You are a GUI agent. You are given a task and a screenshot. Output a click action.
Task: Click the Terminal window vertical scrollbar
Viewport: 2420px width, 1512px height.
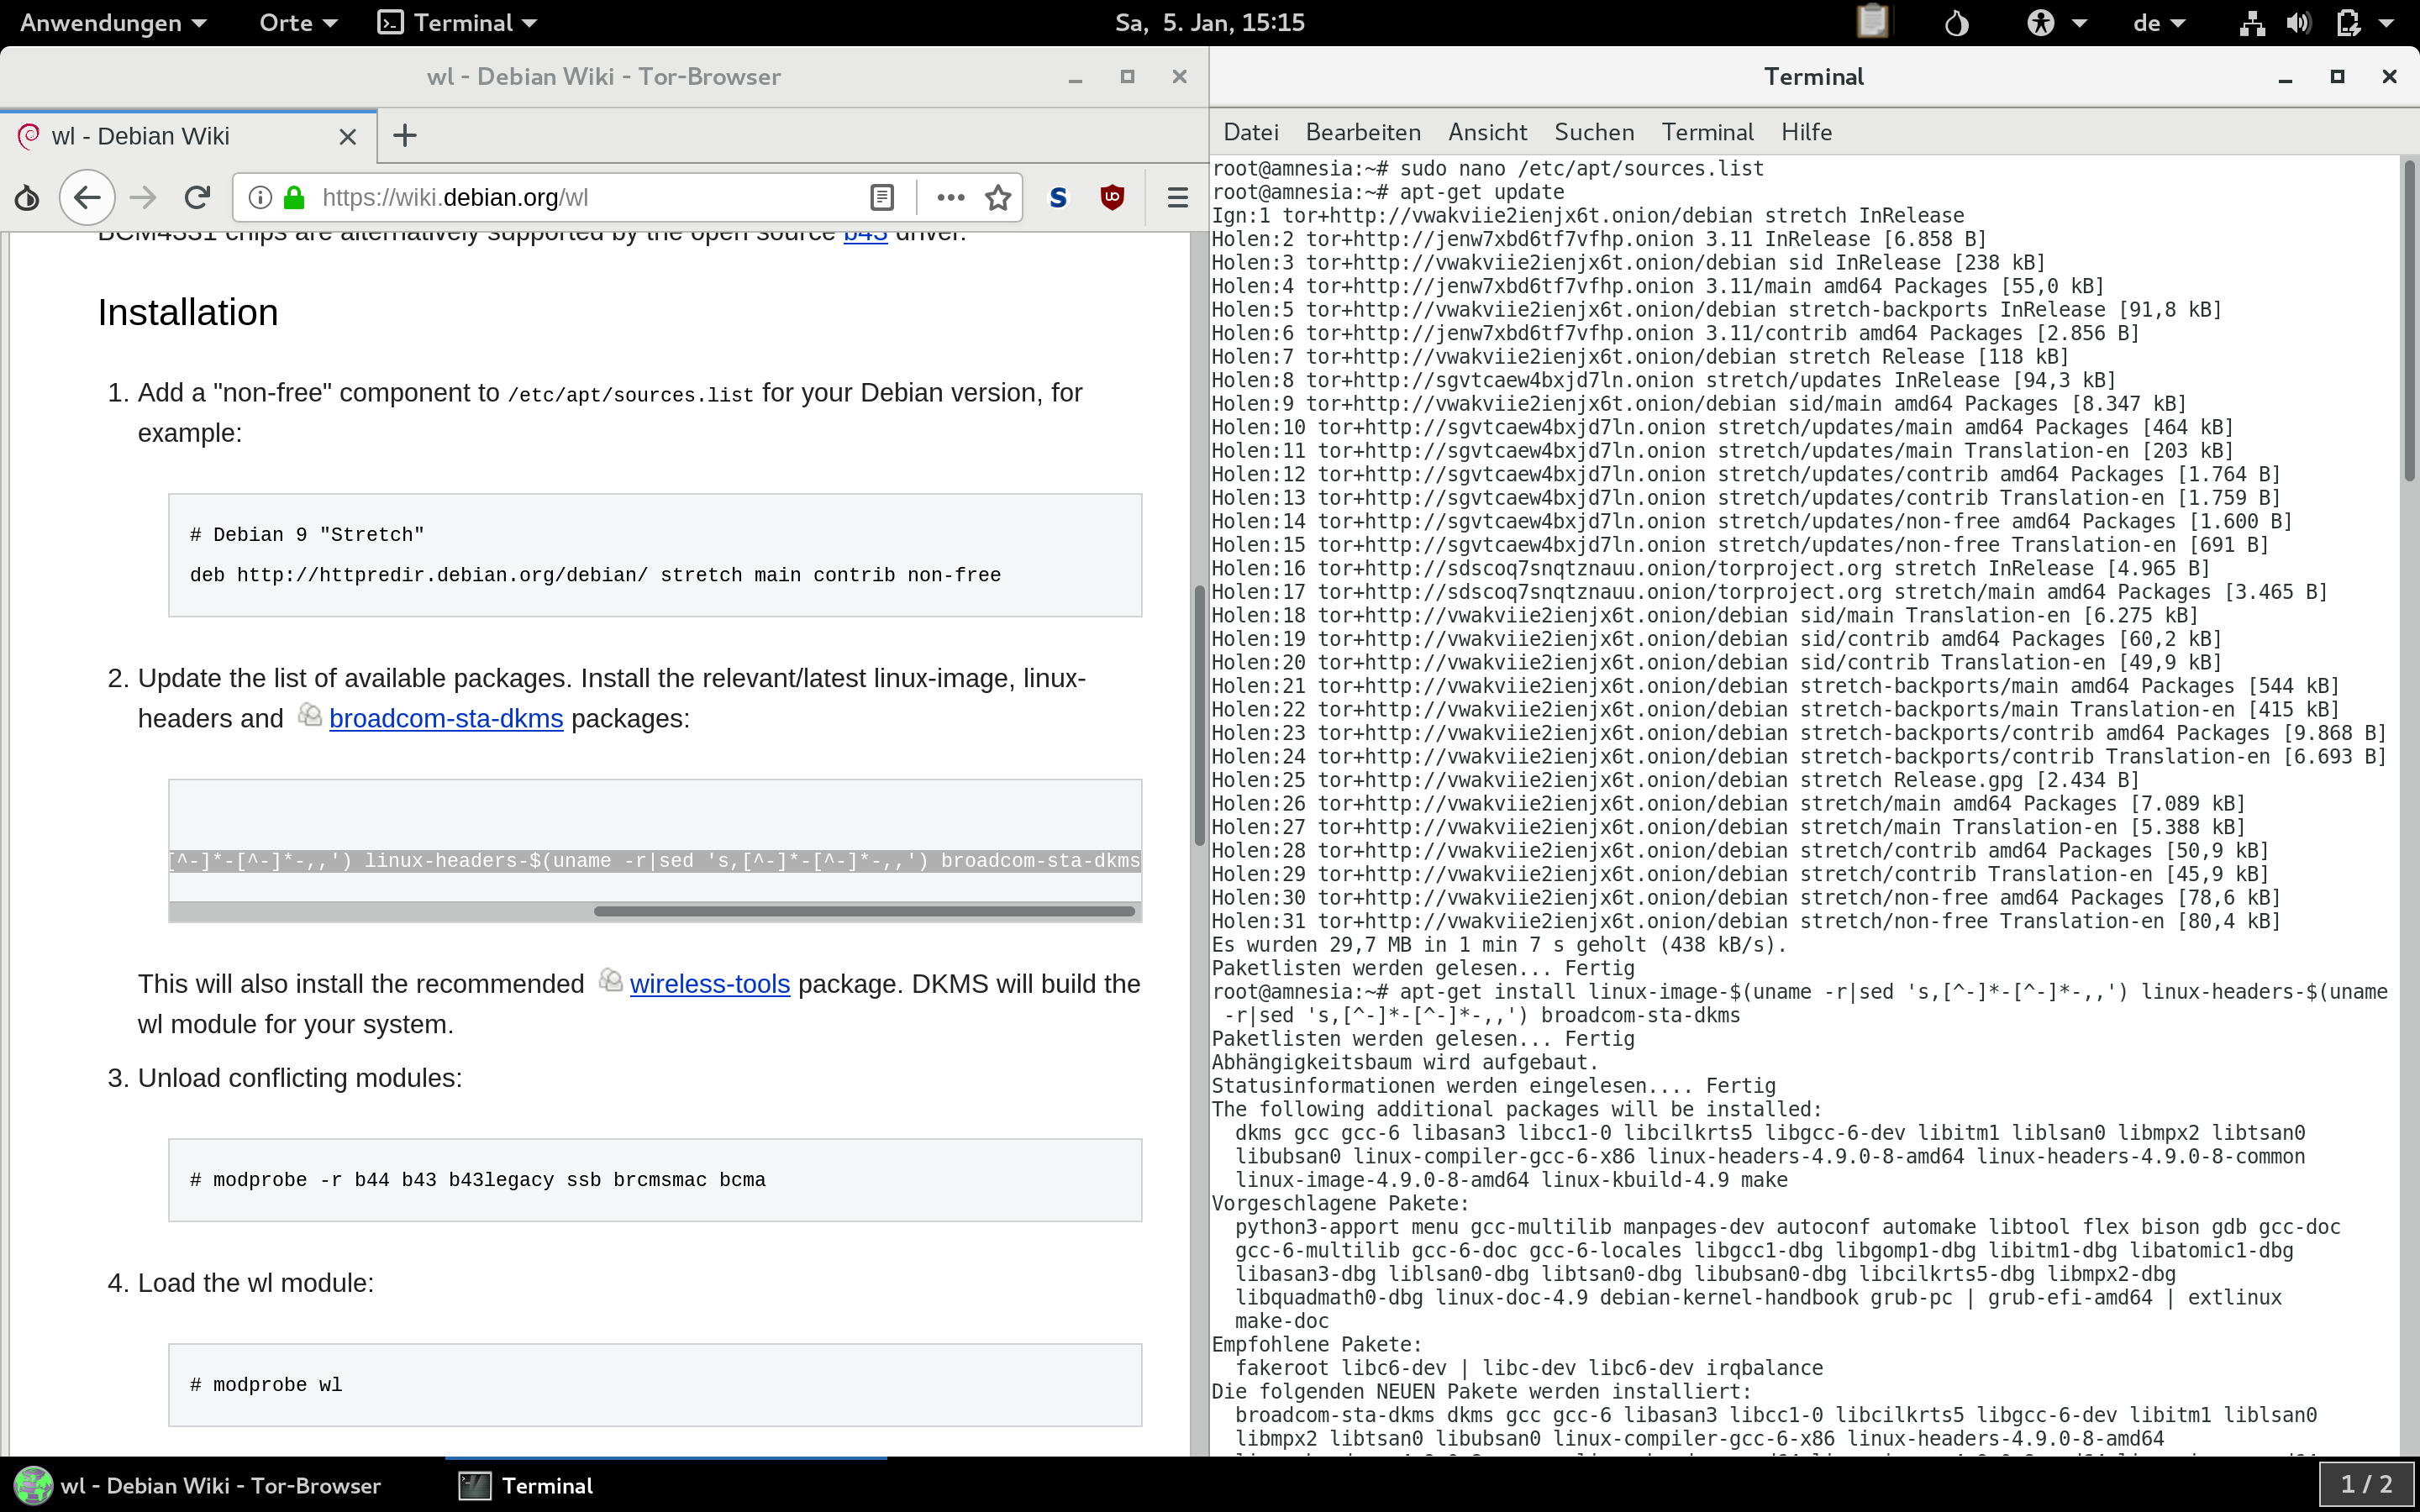(x=2409, y=320)
